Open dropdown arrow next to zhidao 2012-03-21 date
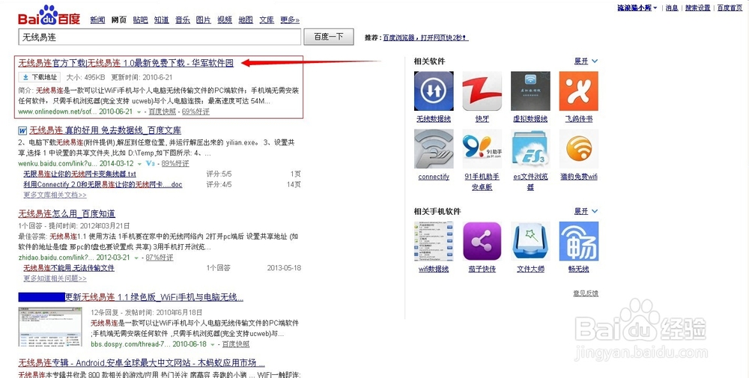Viewport: 749px width, 378px height. click(x=136, y=257)
